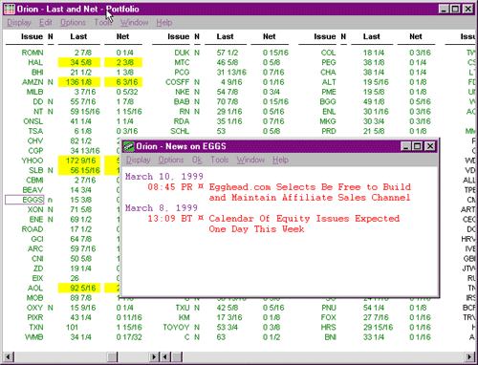Select the WMB issue symbol
Screen dimensions: 478x365
pos(34,337)
